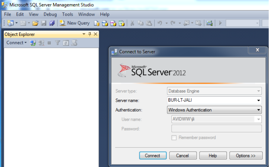Click the Navigate Backward icon
The width and height of the screenshot is (269, 167).
tap(186, 23)
